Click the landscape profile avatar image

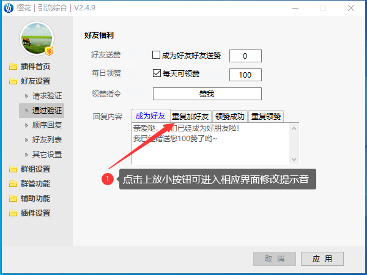[37, 38]
